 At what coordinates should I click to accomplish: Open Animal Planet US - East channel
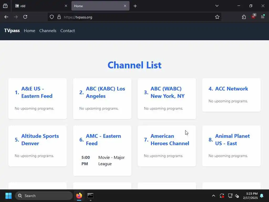click(232, 140)
